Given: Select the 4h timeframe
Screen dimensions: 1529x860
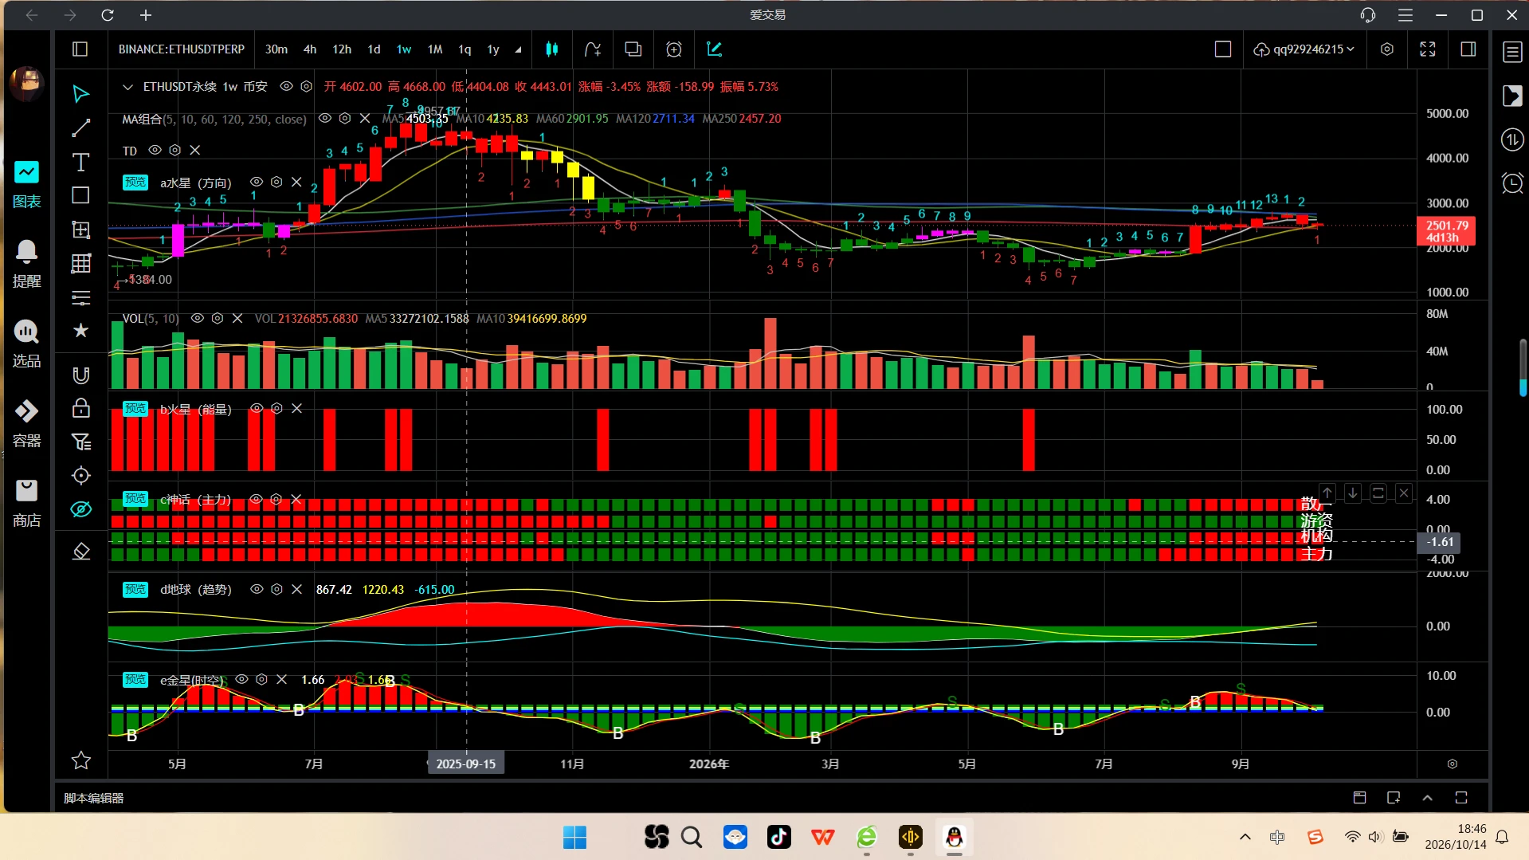Looking at the screenshot, I should tap(310, 49).
